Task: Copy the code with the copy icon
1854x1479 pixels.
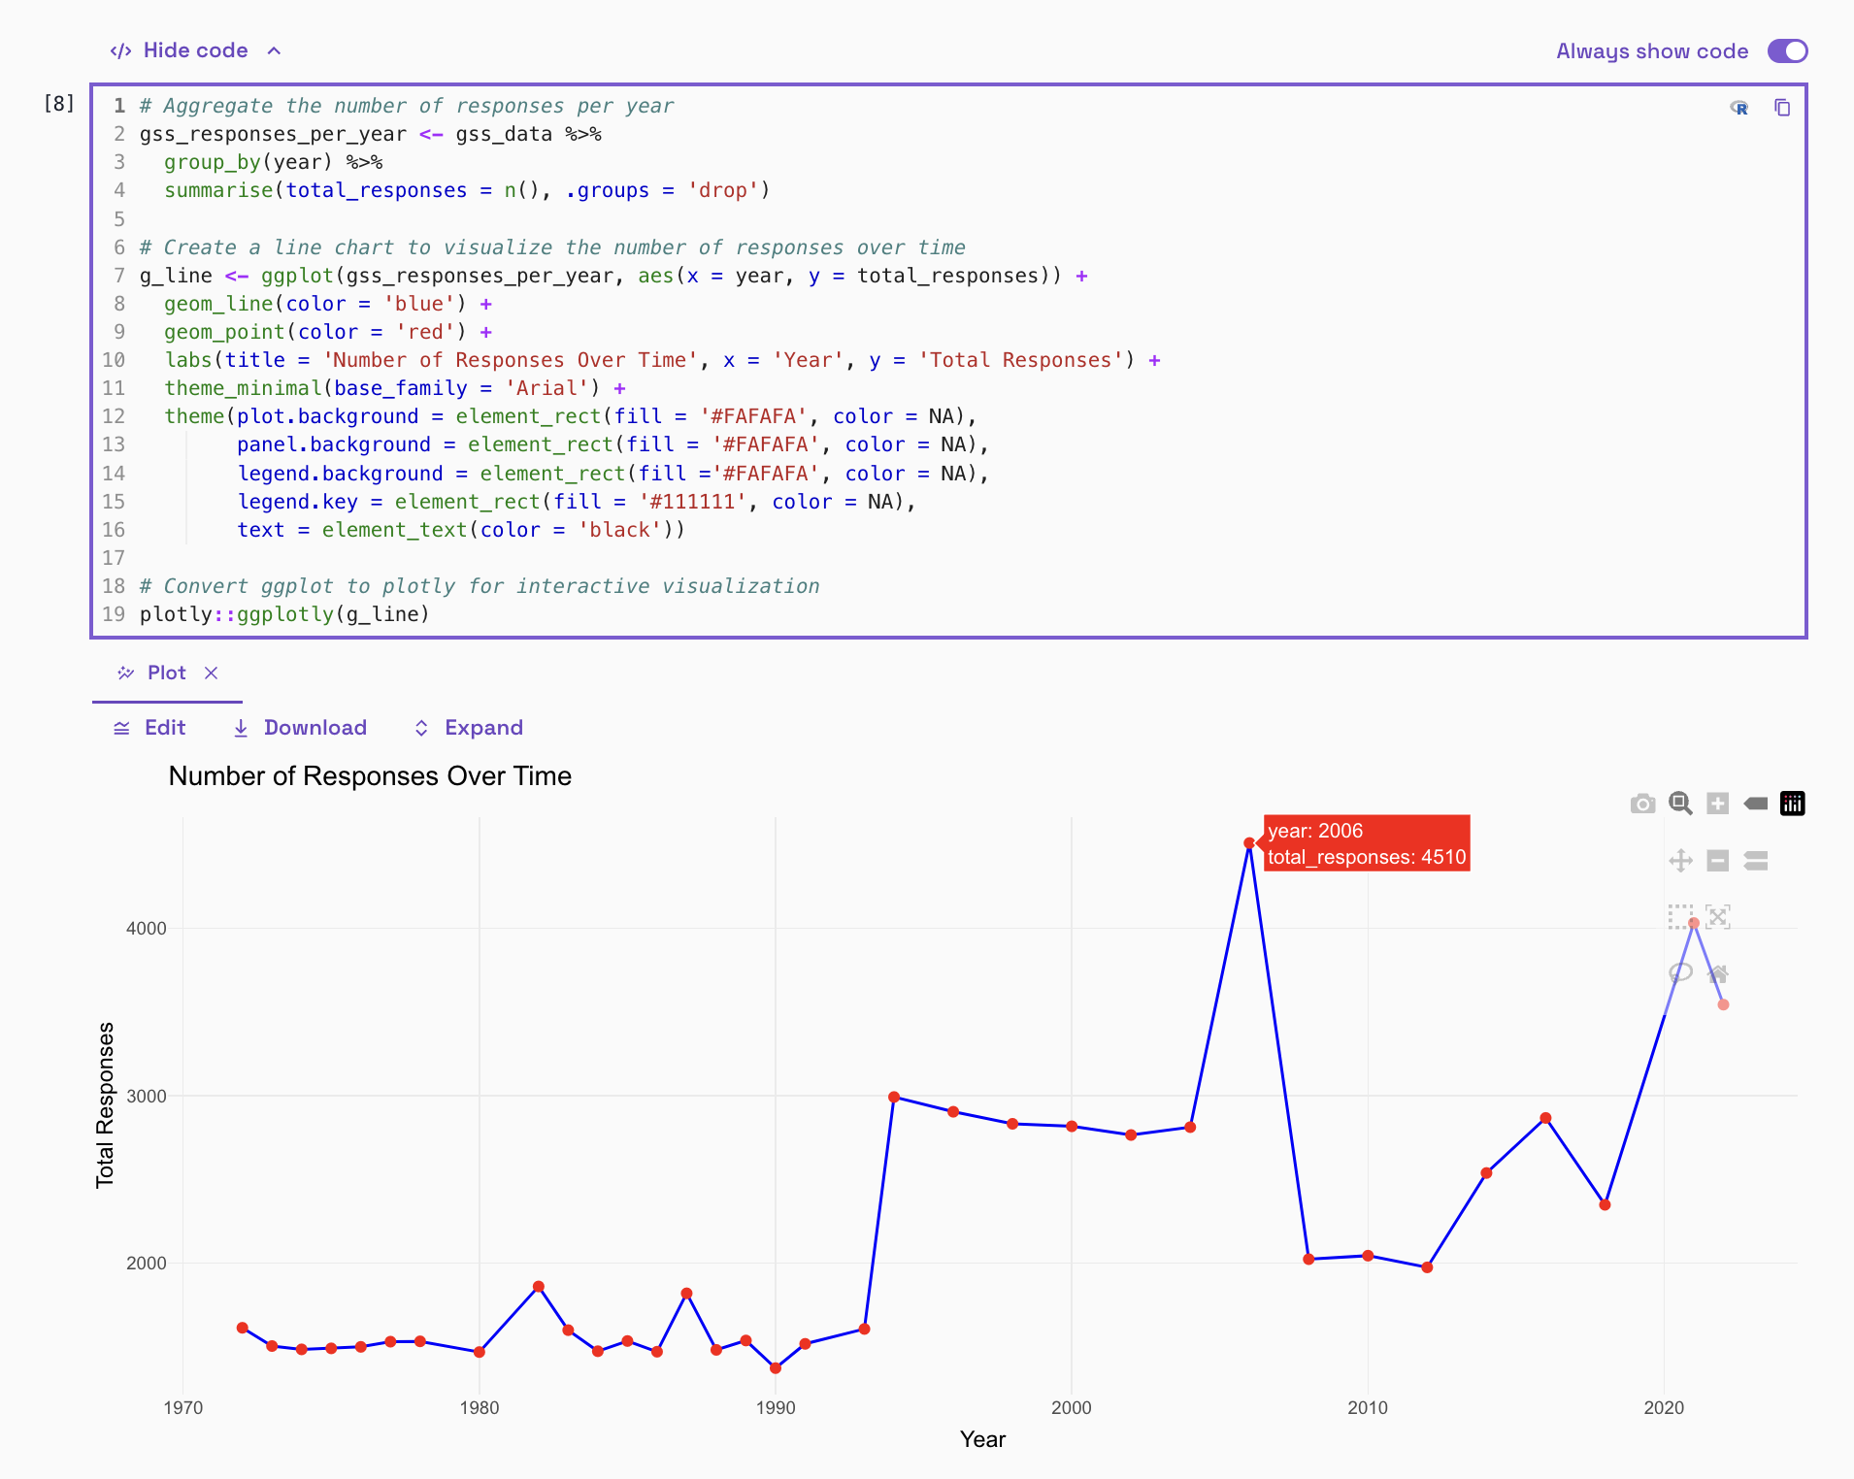Action: coord(1782,108)
